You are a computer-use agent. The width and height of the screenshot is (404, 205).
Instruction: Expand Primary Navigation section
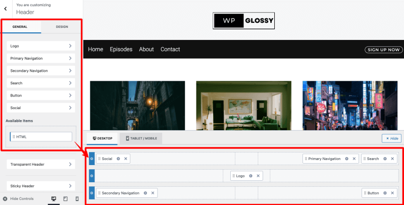[x=41, y=58]
